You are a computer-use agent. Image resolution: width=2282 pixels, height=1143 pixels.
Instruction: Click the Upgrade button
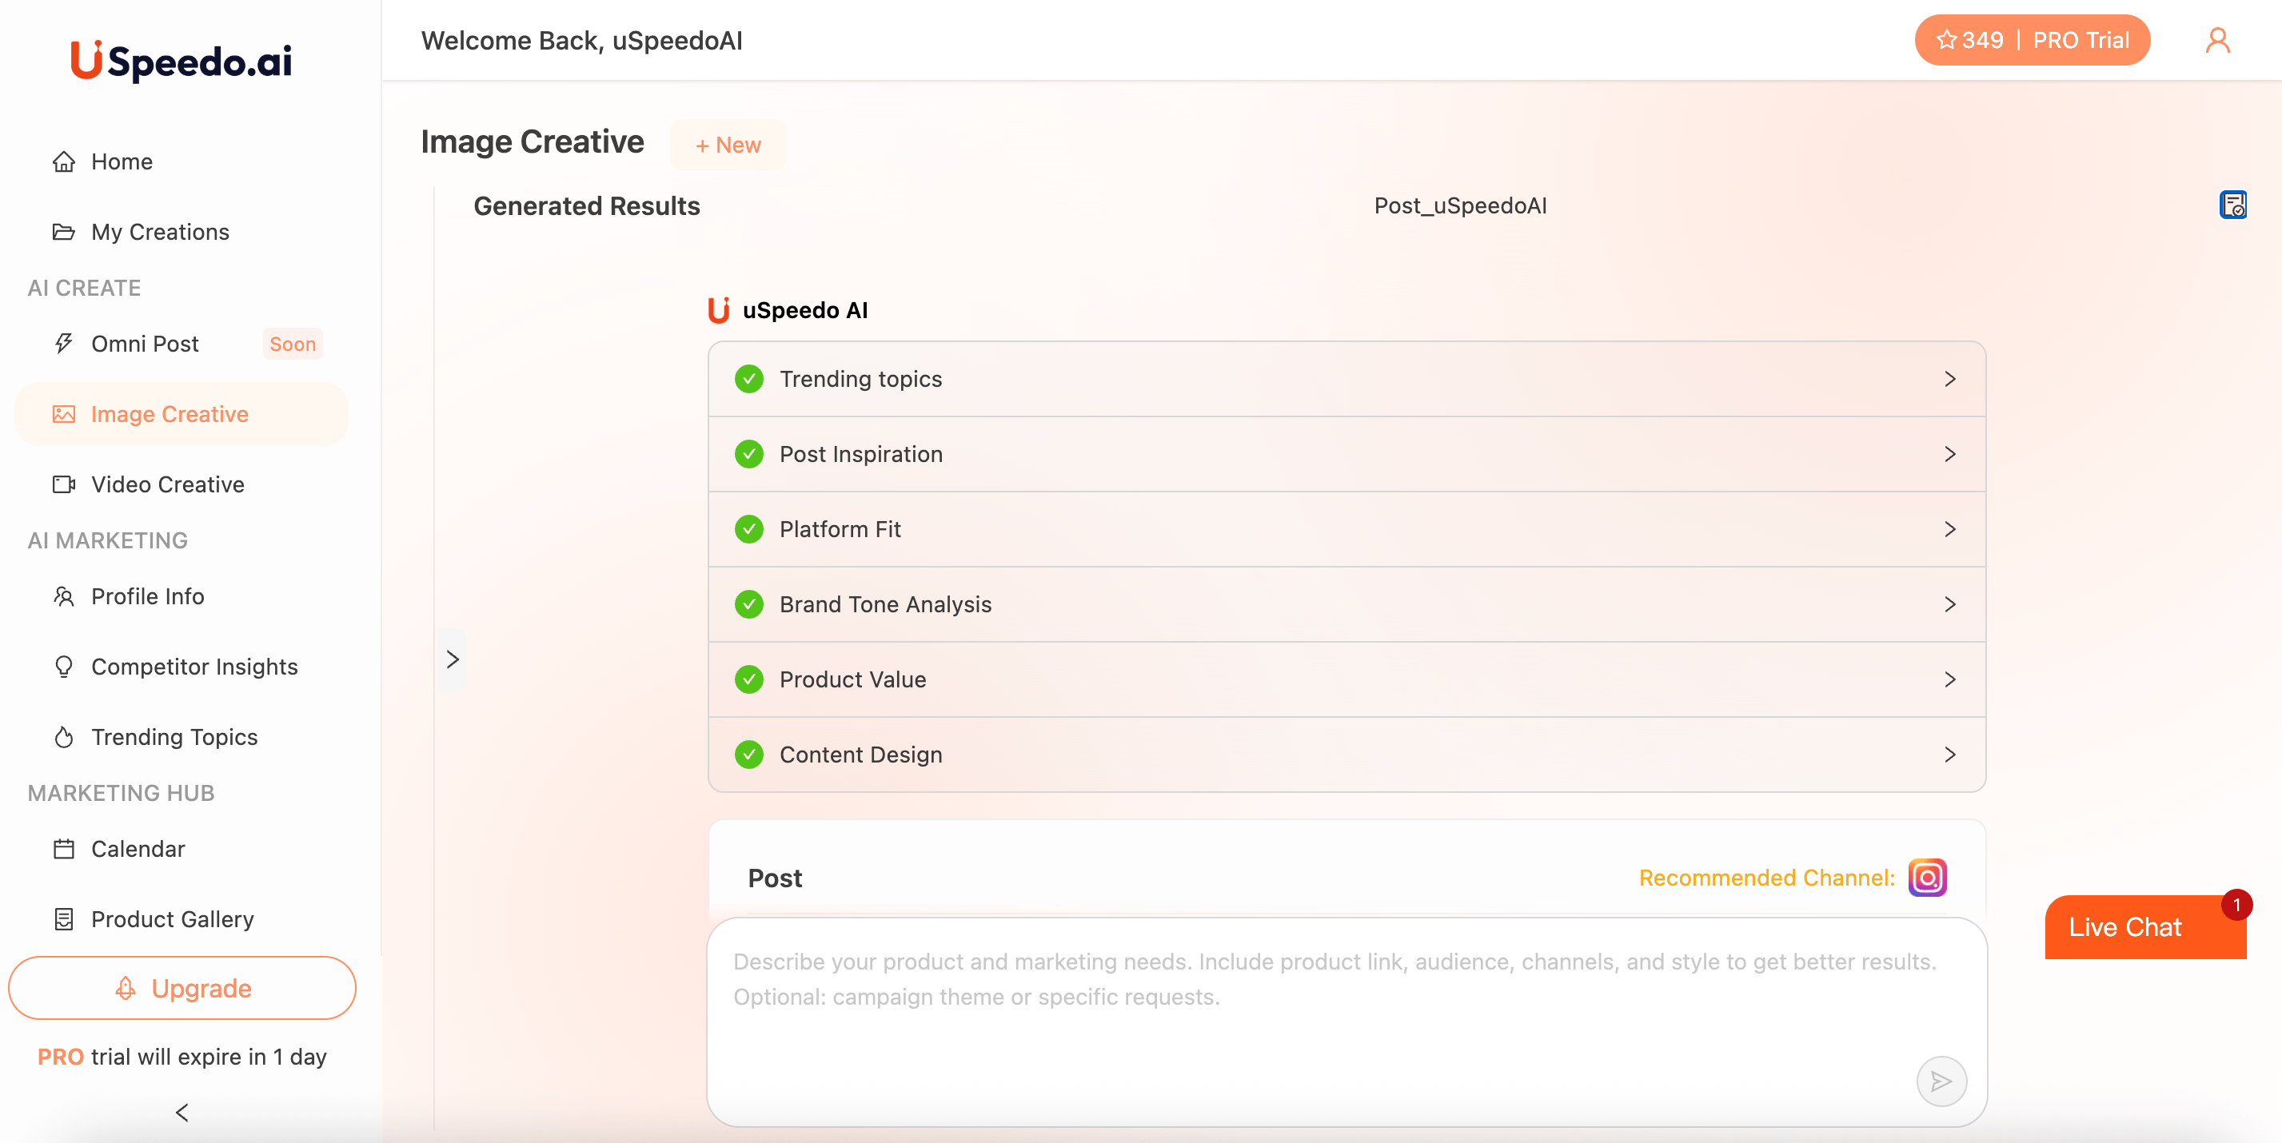(182, 988)
